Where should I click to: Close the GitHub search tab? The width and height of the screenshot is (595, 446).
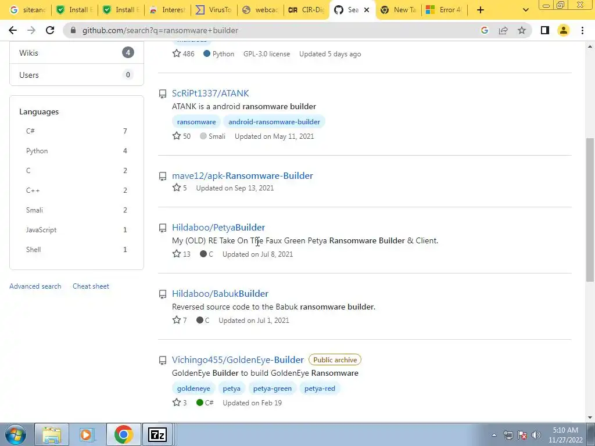367,10
